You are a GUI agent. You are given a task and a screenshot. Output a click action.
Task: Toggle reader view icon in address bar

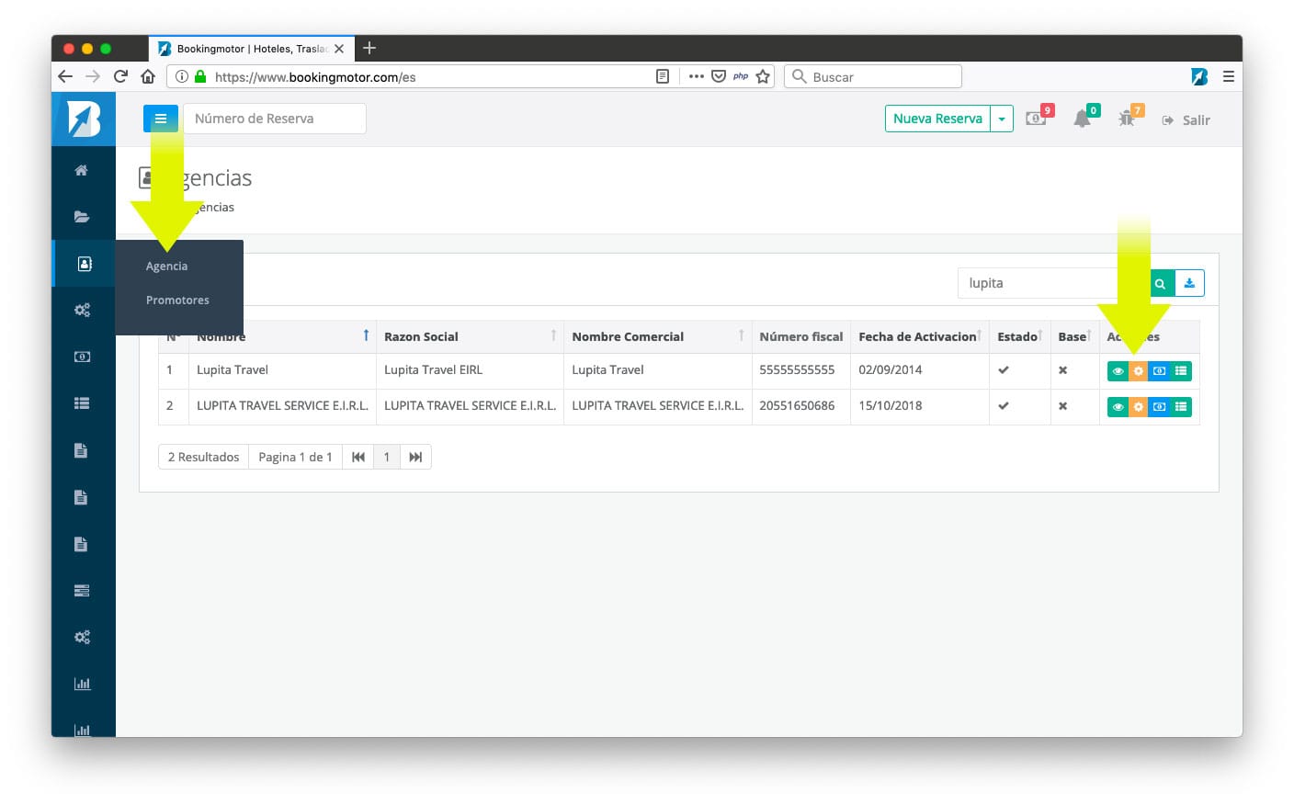tap(663, 76)
